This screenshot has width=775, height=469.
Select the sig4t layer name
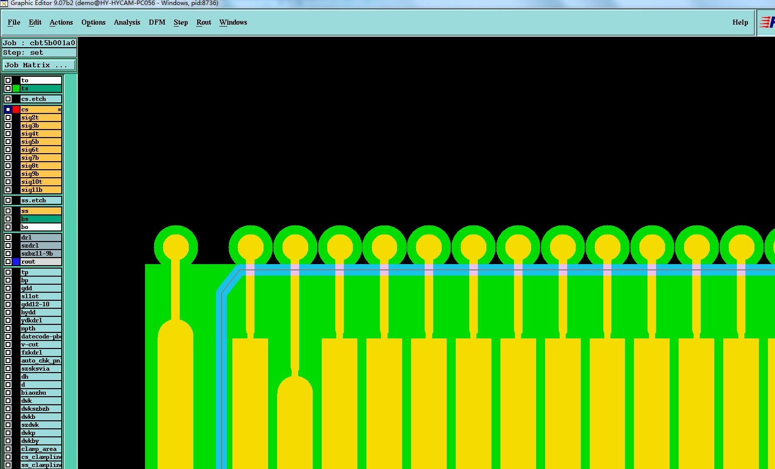click(41, 134)
